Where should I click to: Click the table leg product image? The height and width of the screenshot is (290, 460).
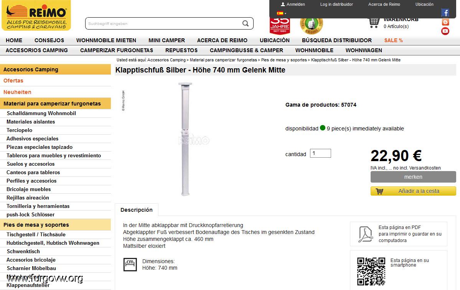[x=185, y=139]
